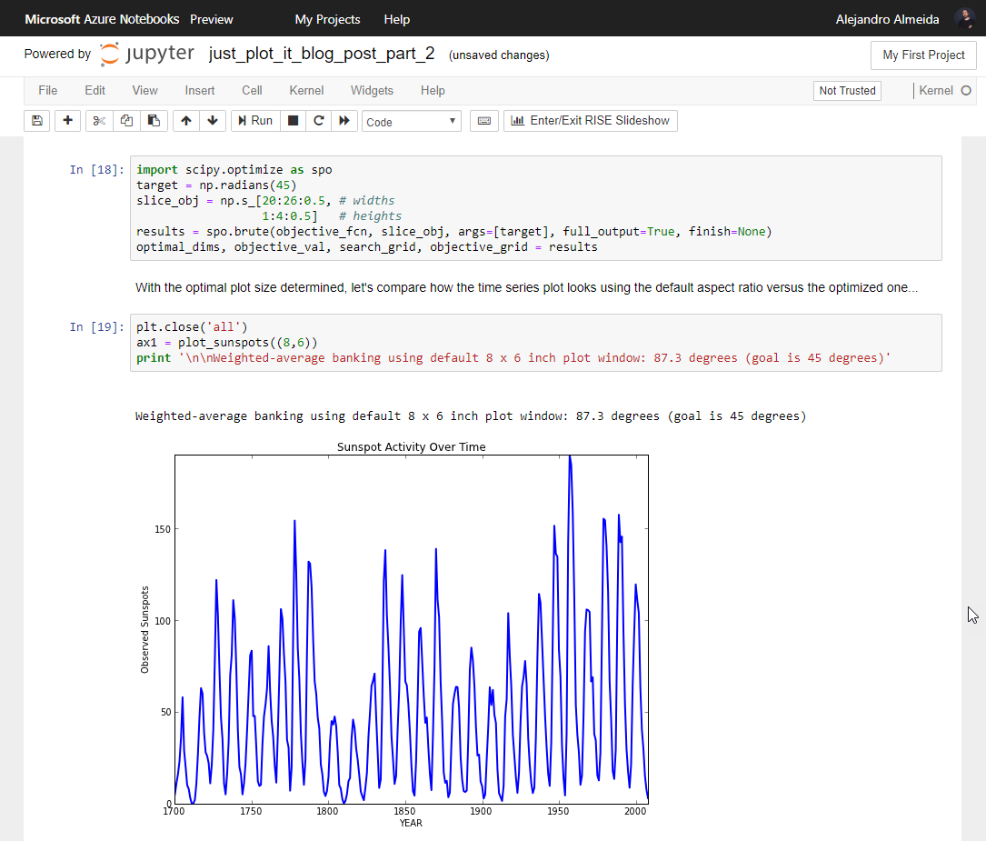Click the save and checkpoint icon

pos(37,121)
